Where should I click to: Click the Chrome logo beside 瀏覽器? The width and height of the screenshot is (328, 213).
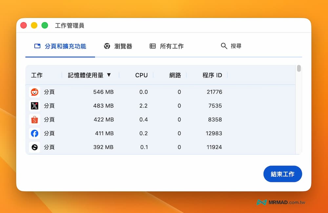point(107,46)
